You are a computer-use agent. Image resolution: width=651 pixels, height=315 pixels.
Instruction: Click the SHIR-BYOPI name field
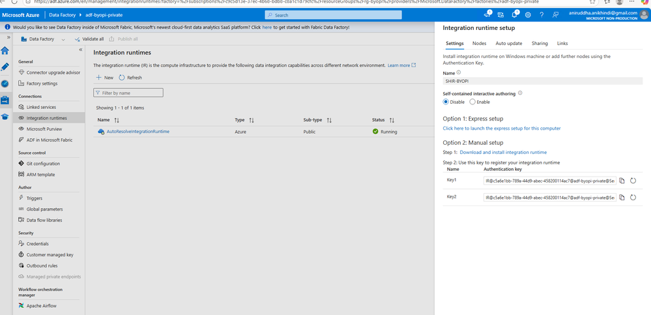tap(543, 81)
